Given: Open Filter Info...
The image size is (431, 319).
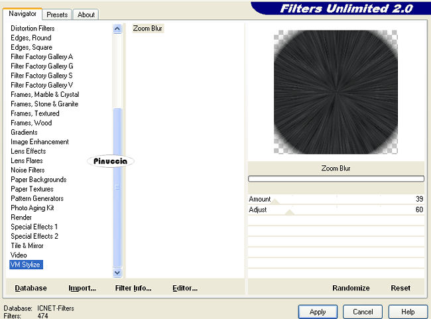Looking at the screenshot, I should (133, 288).
